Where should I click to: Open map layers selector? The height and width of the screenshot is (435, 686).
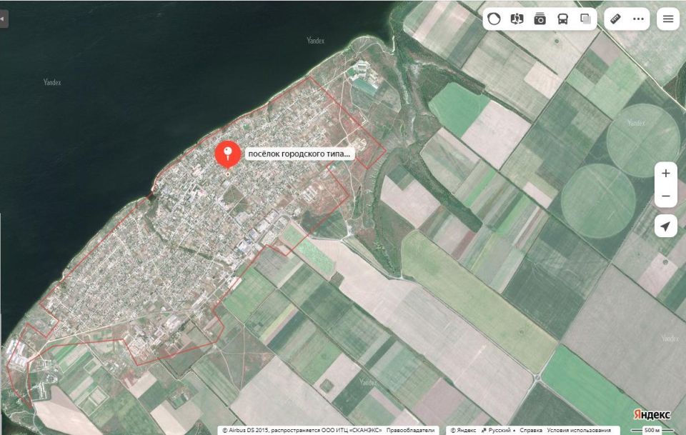pos(585,19)
